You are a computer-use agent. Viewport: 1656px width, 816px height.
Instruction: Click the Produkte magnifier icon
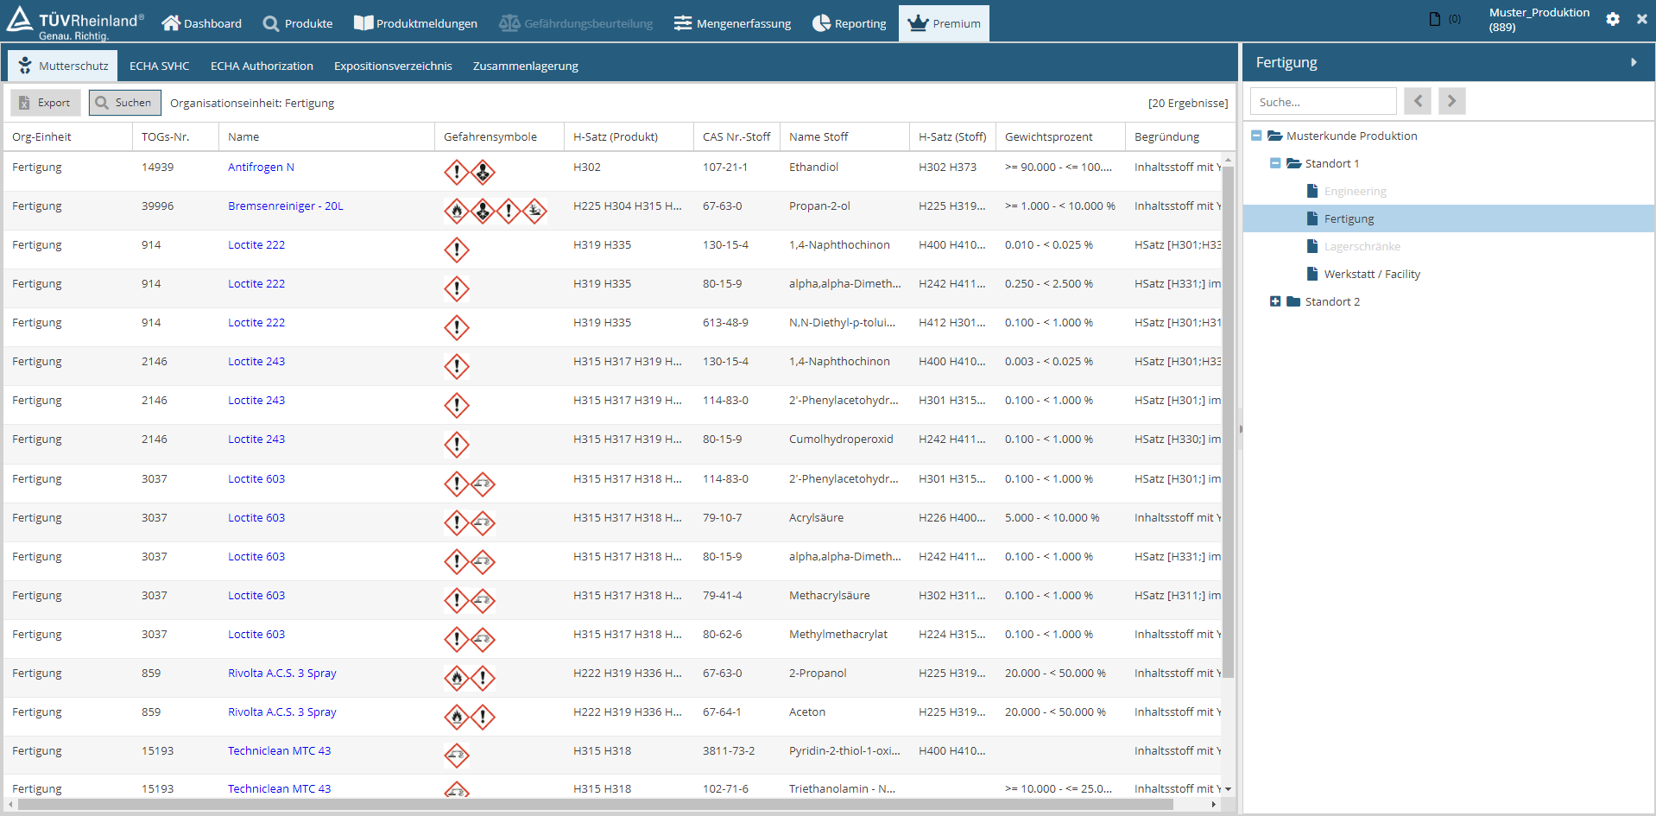271,23
